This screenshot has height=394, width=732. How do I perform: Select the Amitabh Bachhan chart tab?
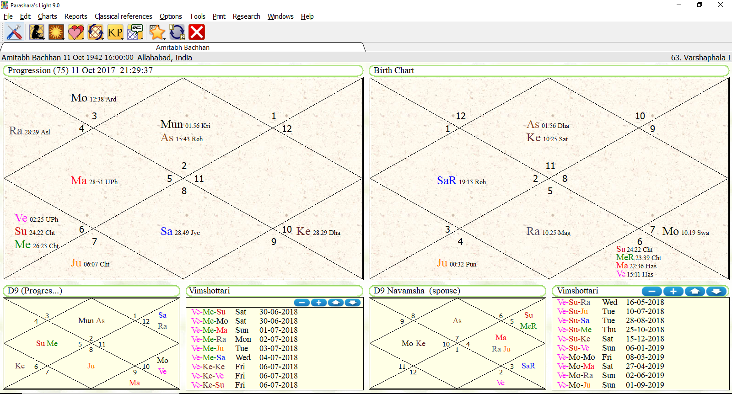pyautogui.click(x=183, y=48)
